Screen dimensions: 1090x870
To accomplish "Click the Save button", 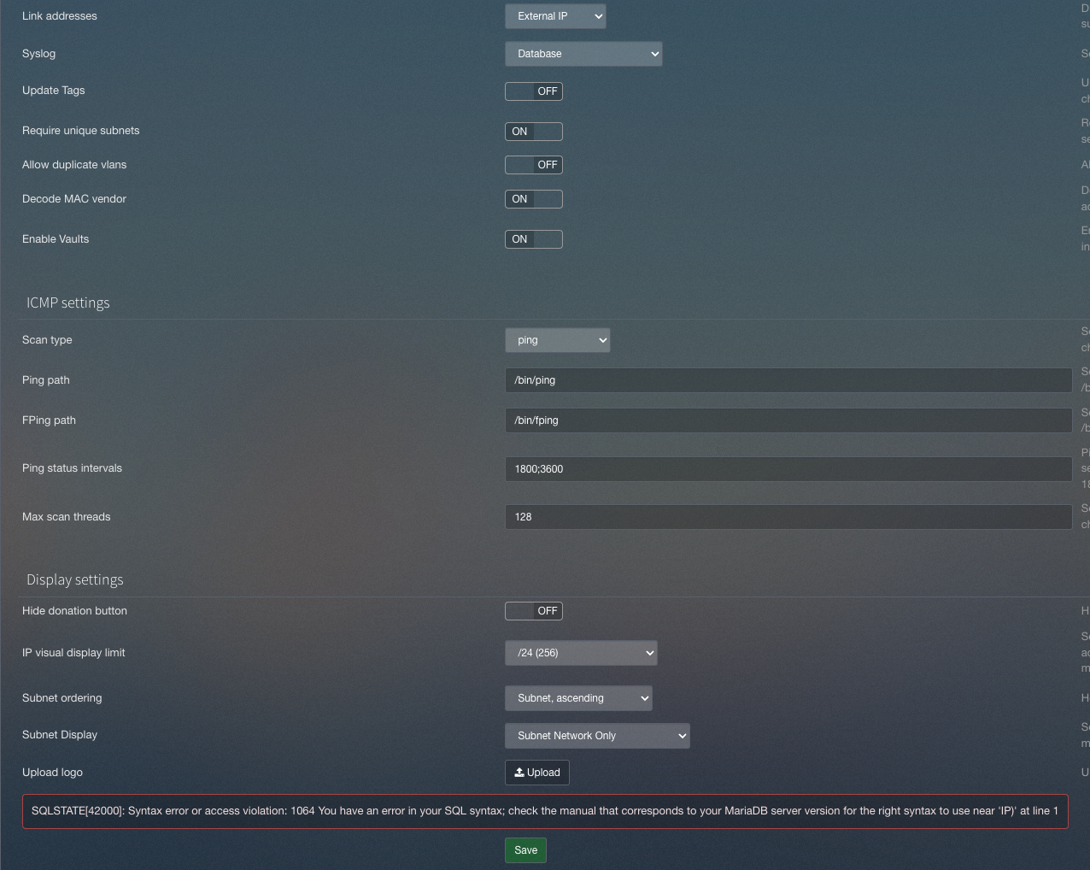I will (x=524, y=850).
